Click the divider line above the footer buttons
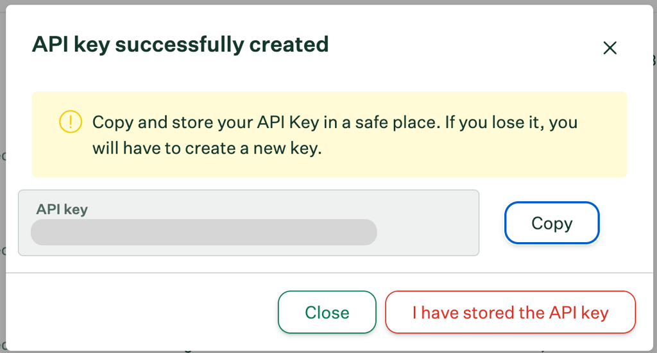The height and width of the screenshot is (353, 657). pos(329,273)
